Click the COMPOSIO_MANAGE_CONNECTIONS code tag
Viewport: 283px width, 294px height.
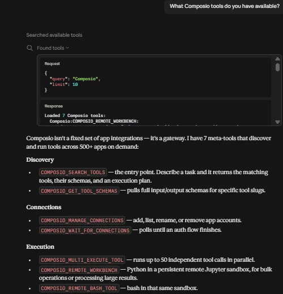pyautogui.click(x=82, y=220)
